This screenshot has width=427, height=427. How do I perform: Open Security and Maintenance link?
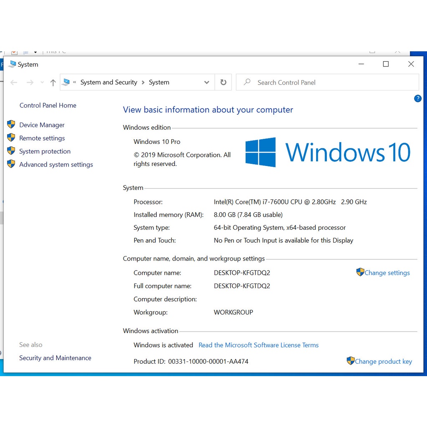tap(55, 358)
